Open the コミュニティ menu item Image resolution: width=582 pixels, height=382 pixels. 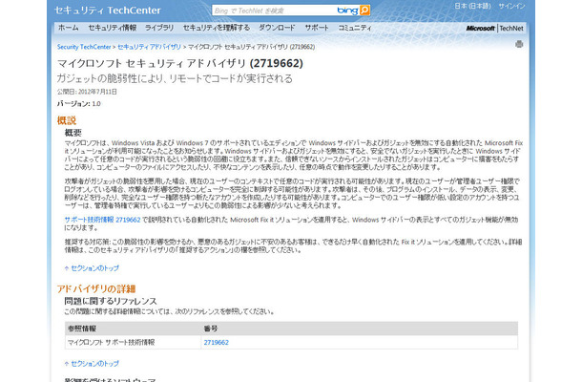point(355,28)
